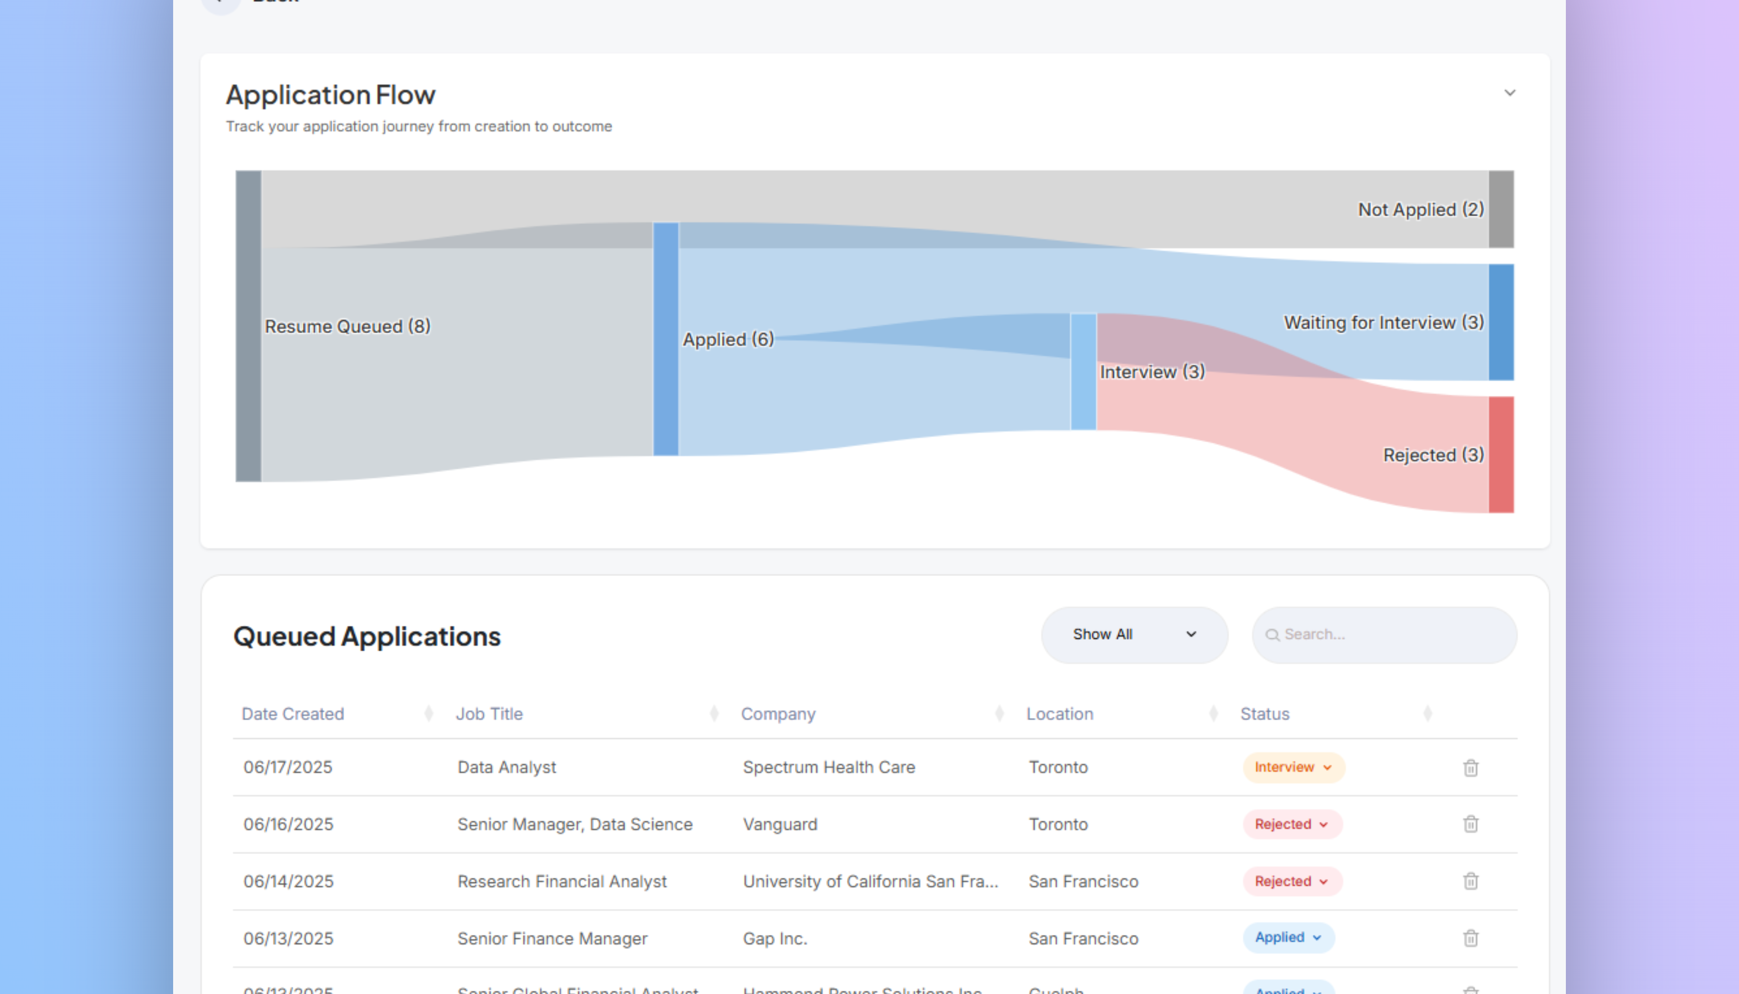Open Applied status dropdown for Gap Inc.
The image size is (1739, 994).
point(1289,937)
